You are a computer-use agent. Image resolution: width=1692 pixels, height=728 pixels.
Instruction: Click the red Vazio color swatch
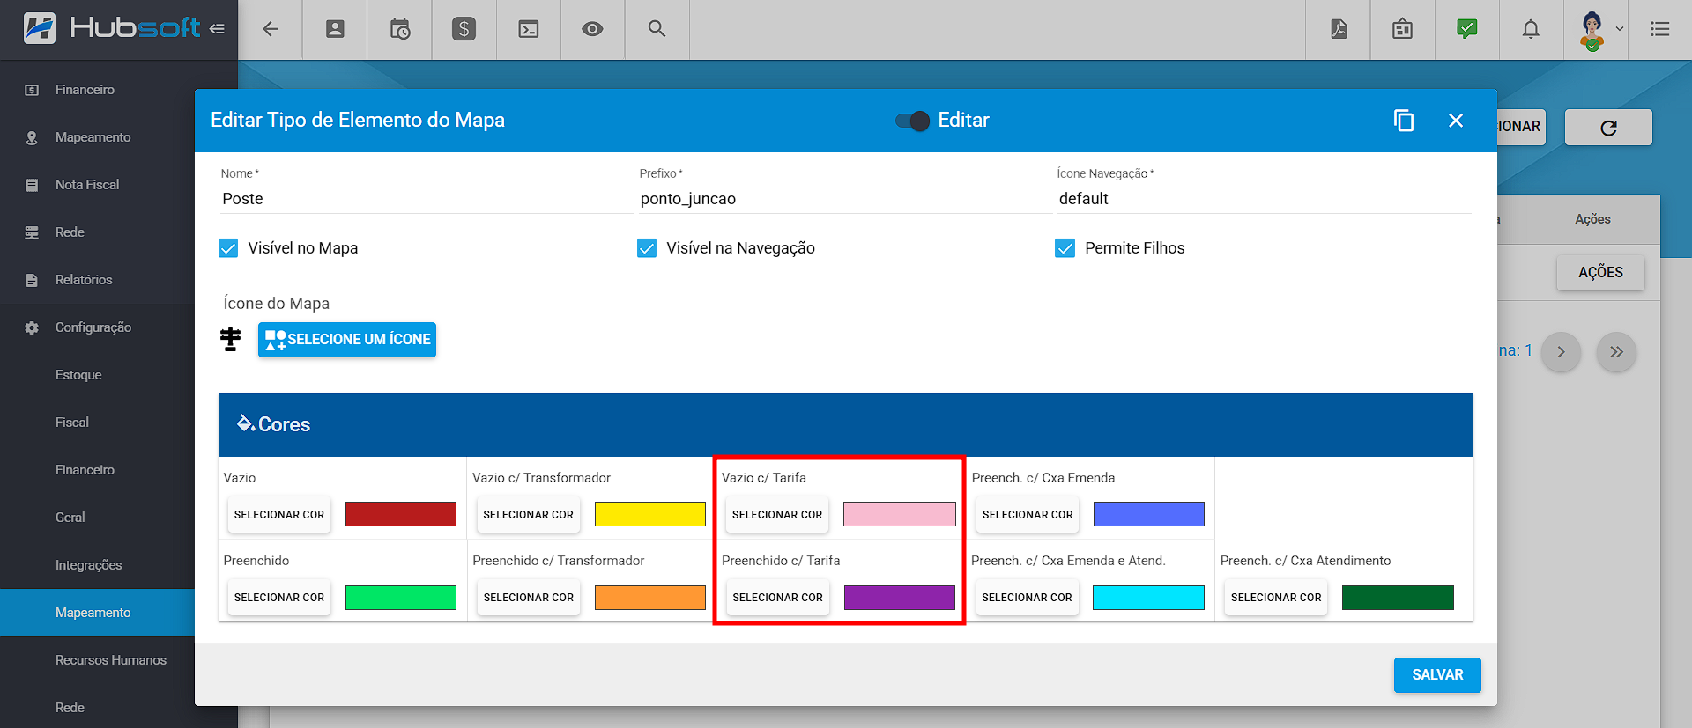pyautogui.click(x=401, y=514)
